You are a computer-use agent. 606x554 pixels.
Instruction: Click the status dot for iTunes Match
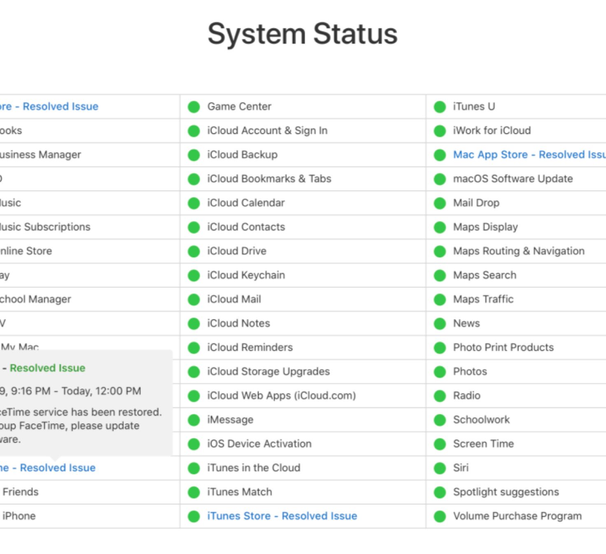193,493
